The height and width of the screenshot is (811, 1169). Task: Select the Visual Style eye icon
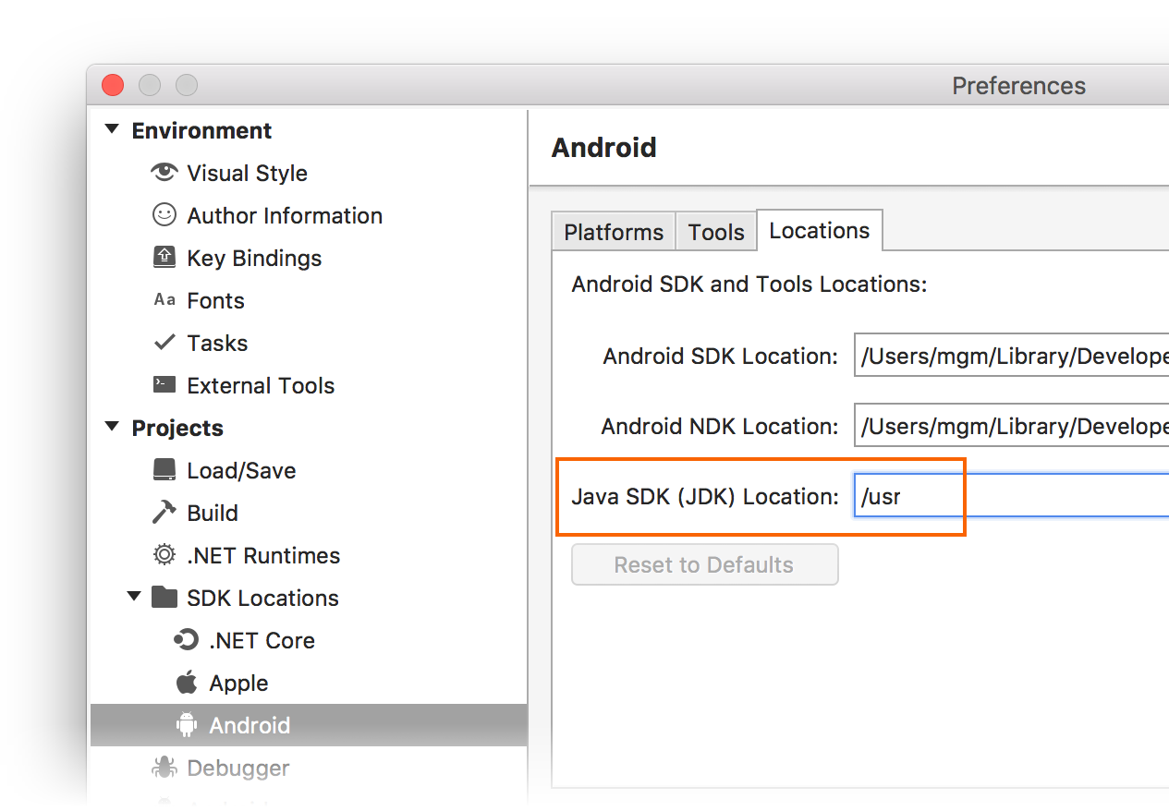click(164, 173)
